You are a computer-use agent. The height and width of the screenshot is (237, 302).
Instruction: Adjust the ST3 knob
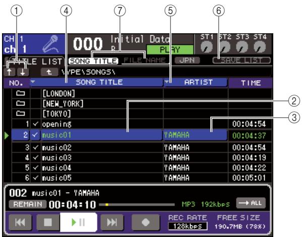242,47
